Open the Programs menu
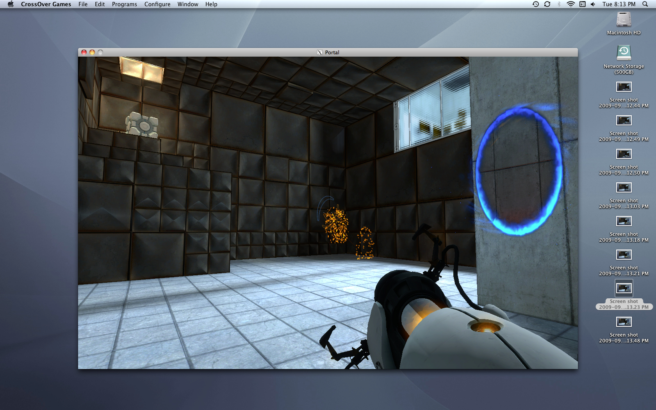The width and height of the screenshot is (656, 410). click(124, 4)
